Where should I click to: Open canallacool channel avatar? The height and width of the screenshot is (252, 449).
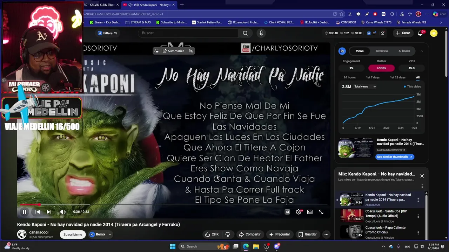click(22, 234)
